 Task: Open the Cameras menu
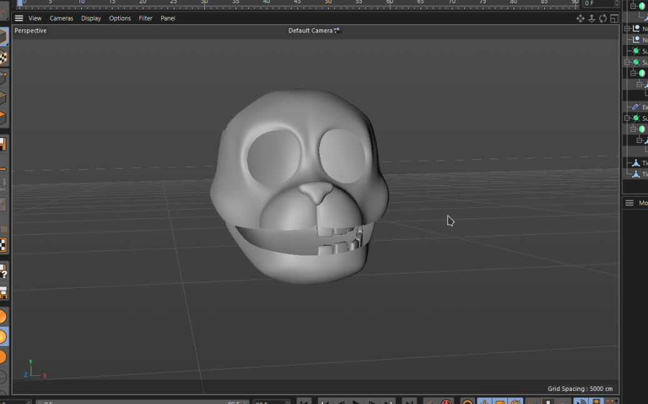click(x=61, y=18)
